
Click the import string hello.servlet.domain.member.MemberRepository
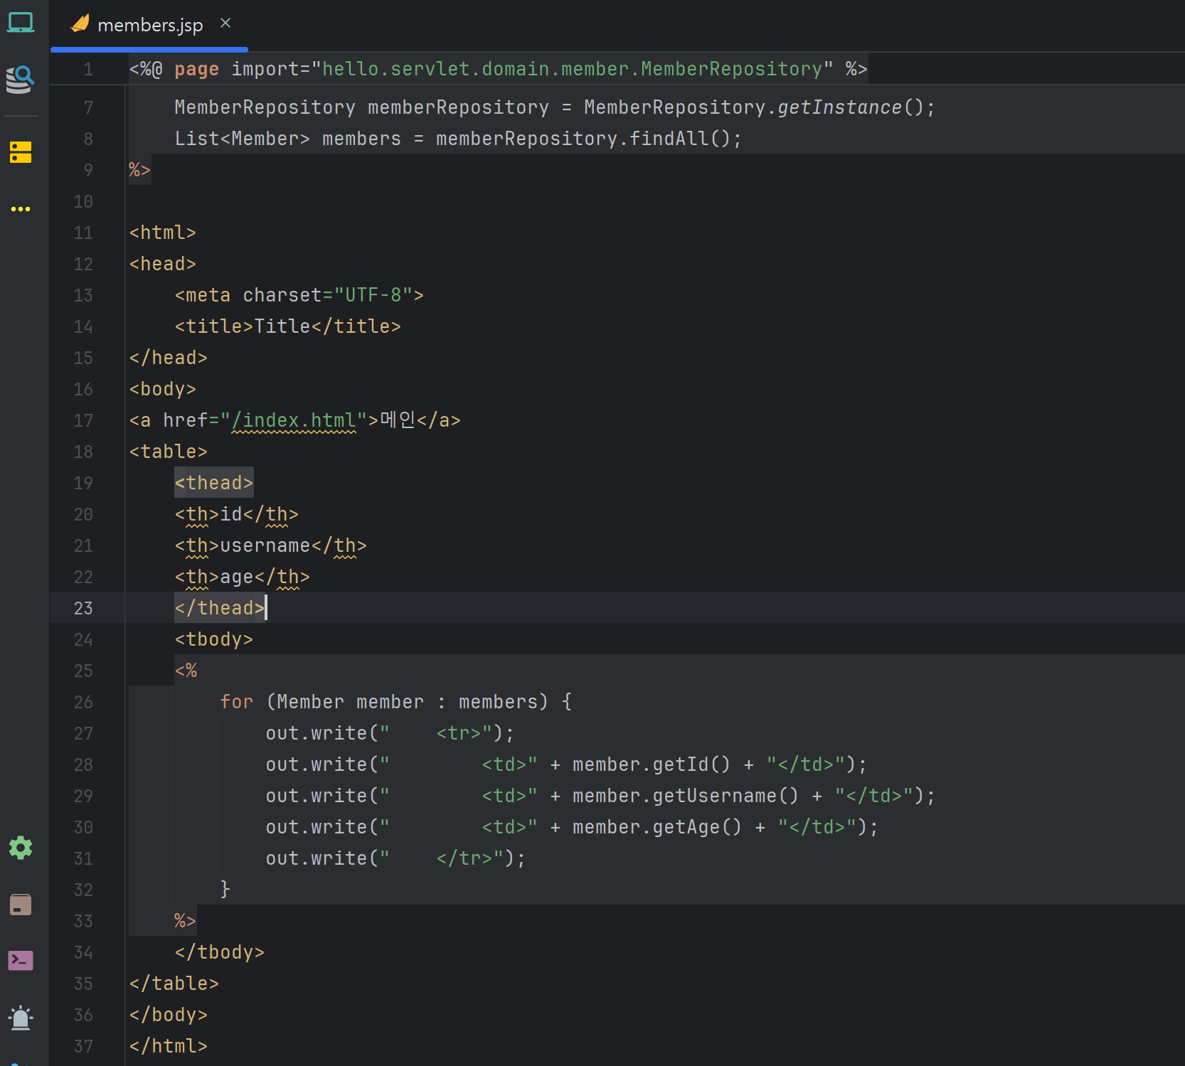click(x=573, y=69)
